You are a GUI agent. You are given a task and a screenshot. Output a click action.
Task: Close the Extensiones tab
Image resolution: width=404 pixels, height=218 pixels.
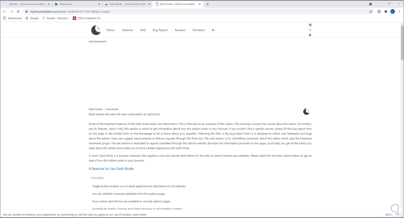point(99,4)
